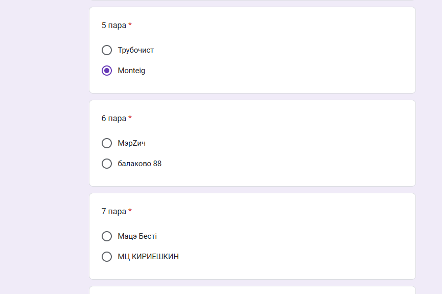Click the 5 пара question title
Screen dimensions: 442x294
pyautogui.click(x=113, y=25)
